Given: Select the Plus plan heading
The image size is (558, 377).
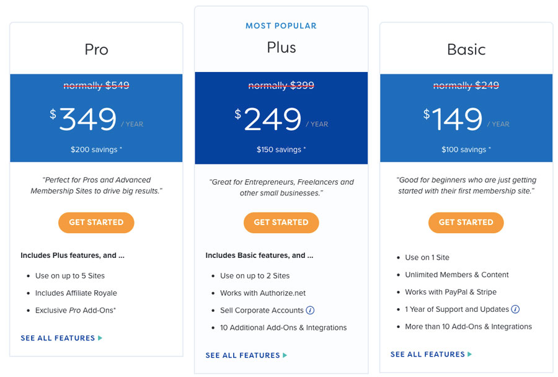Looking at the screenshot, I should [281, 48].
